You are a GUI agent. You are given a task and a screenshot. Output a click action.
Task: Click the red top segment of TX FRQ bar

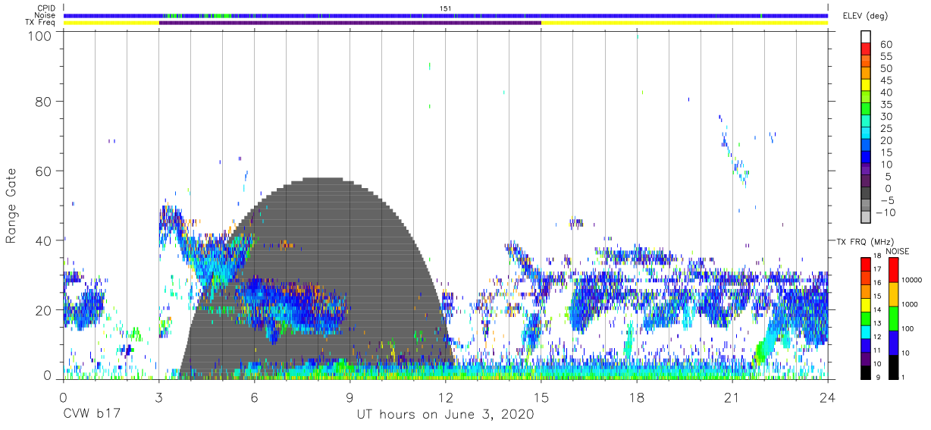pyautogui.click(x=865, y=262)
